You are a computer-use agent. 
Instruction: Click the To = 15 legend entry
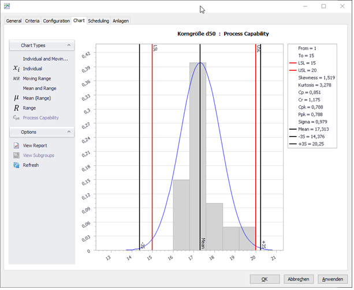(306, 56)
